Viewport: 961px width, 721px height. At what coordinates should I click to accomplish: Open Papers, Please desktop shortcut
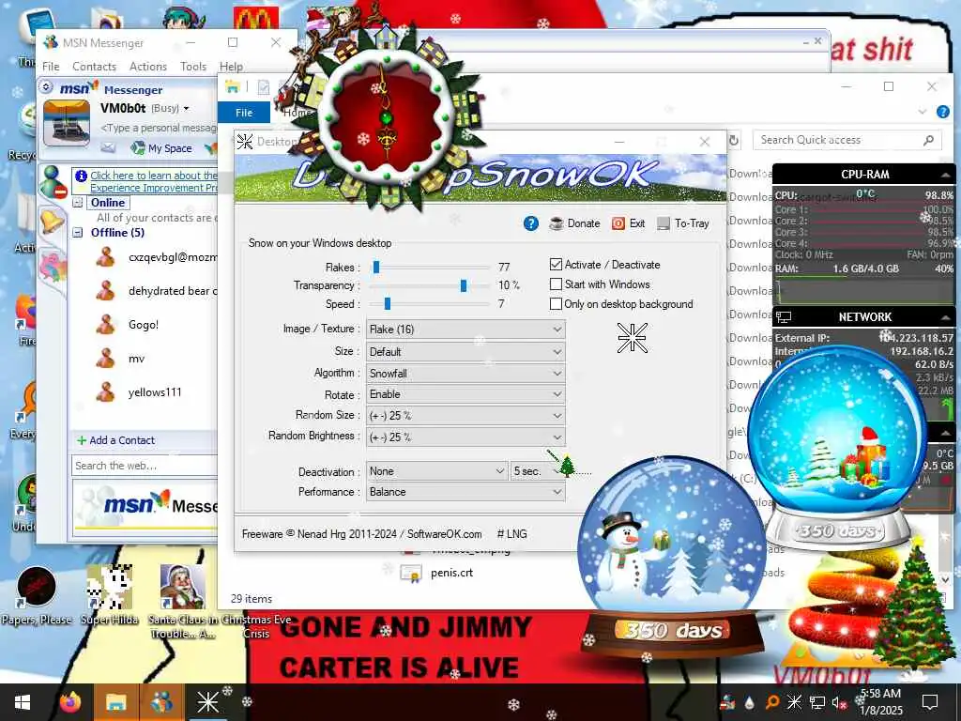click(37, 596)
